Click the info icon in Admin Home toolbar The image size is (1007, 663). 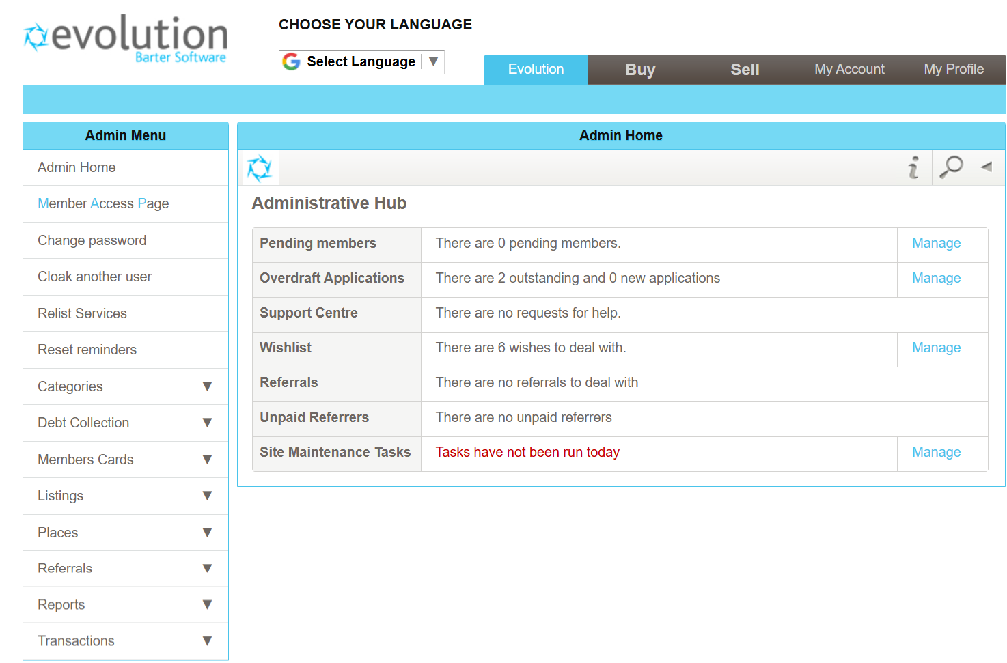click(913, 167)
